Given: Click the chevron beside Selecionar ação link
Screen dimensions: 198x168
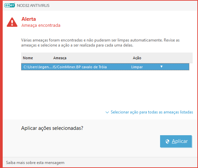Looking at the screenshot, I should pyautogui.click(x=107, y=112).
